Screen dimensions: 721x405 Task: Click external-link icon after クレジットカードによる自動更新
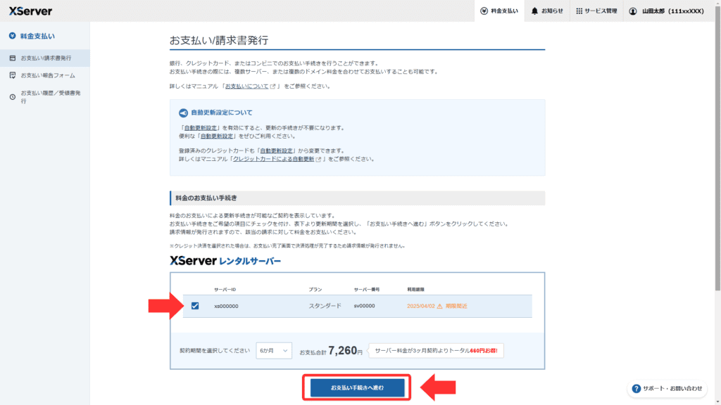[x=318, y=160]
